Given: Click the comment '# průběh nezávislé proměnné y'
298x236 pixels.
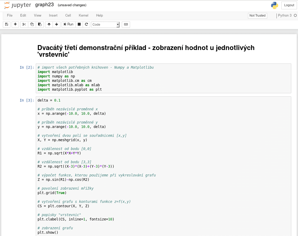Looking at the screenshot, I should coord(68,122).
